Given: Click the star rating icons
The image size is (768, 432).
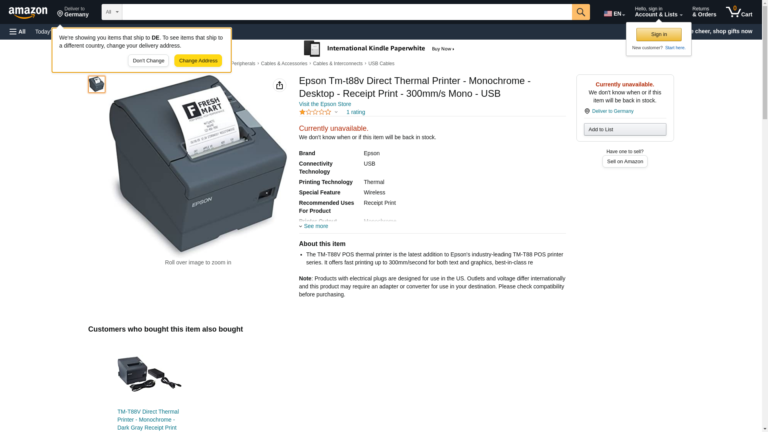Looking at the screenshot, I should (x=315, y=112).
